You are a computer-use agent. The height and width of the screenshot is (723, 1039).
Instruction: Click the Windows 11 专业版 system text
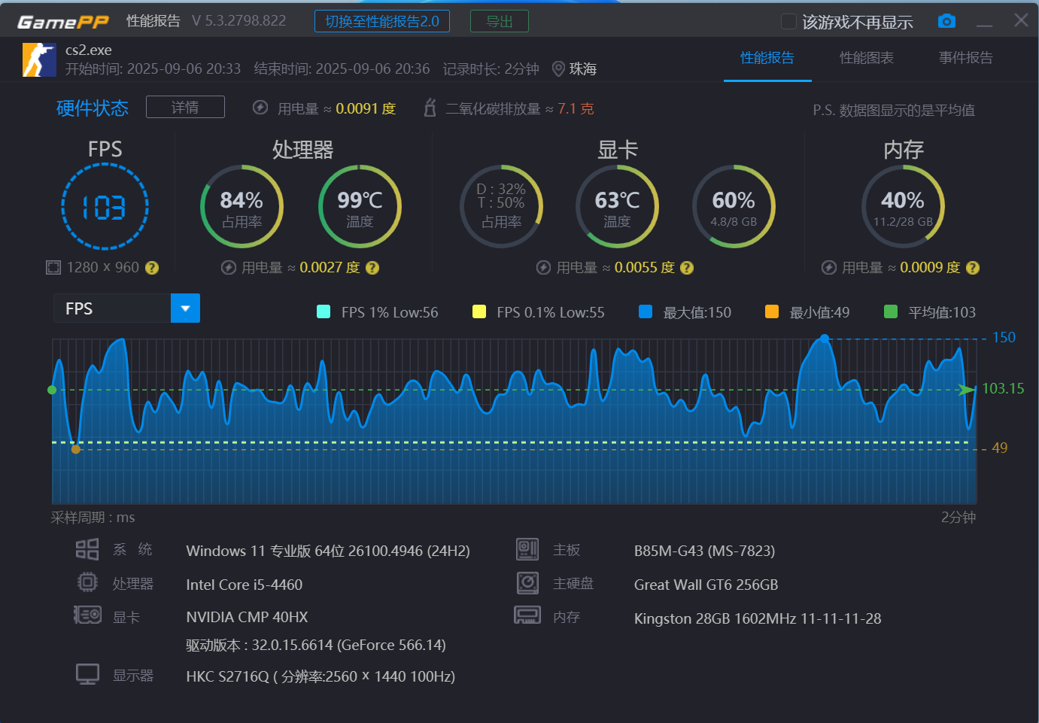[x=328, y=551]
